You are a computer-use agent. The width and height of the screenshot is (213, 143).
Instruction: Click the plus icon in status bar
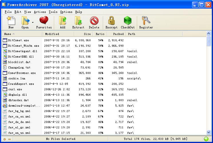(x=5, y=139)
